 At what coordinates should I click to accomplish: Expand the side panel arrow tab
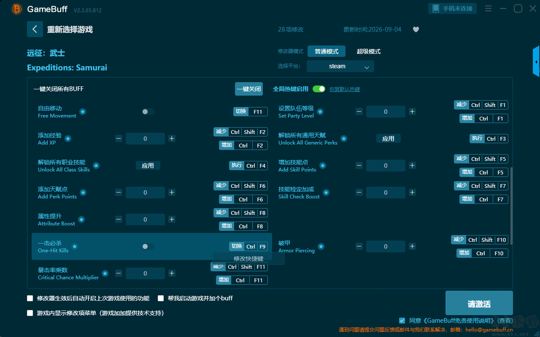(536, 62)
